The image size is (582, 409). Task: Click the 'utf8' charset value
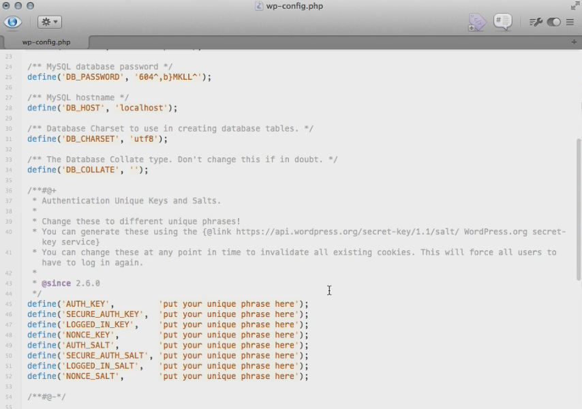pos(143,139)
